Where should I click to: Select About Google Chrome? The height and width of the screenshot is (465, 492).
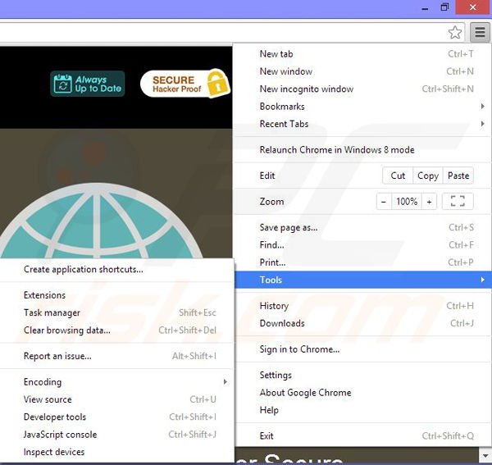click(x=363, y=393)
